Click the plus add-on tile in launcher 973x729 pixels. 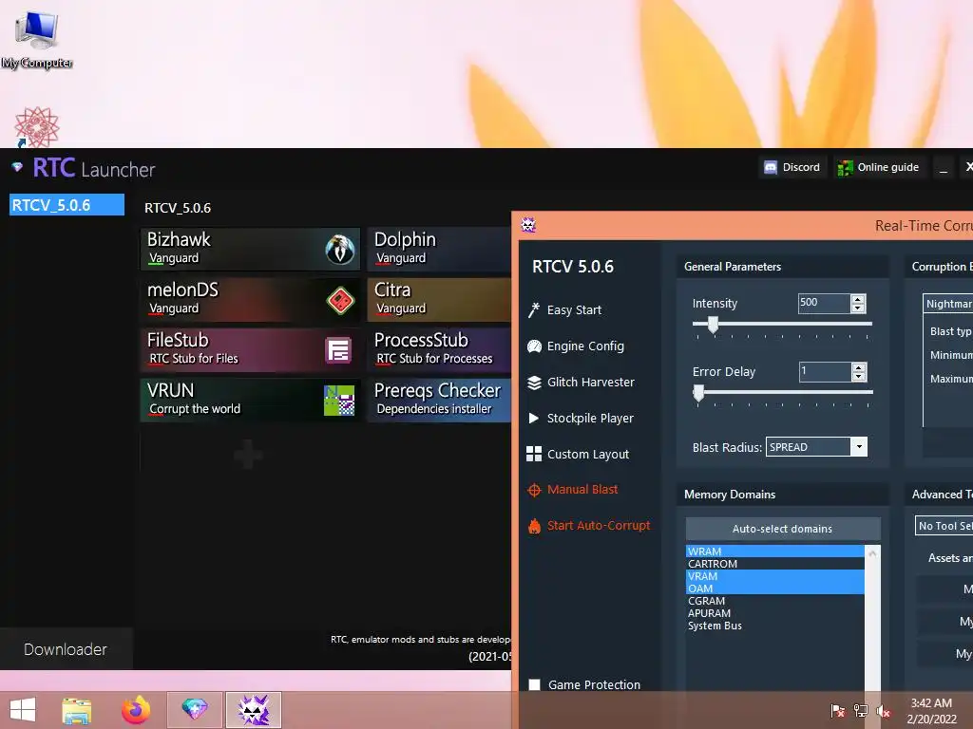(248, 455)
